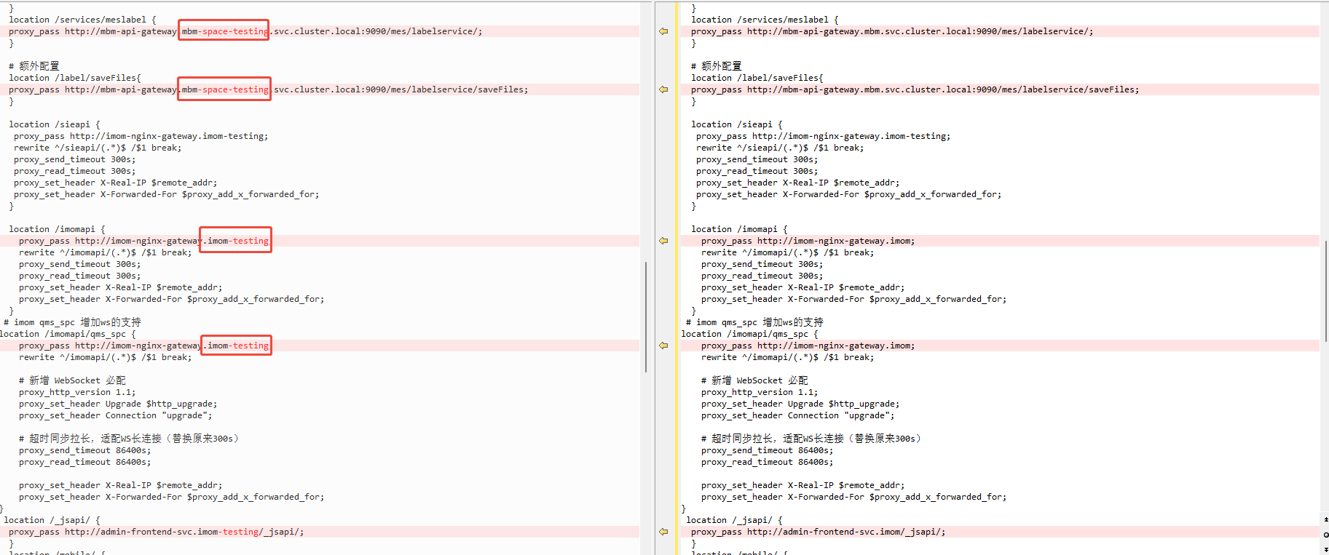
Task: Copy the _jsapi proxy_pass change to the left
Action: [663, 532]
